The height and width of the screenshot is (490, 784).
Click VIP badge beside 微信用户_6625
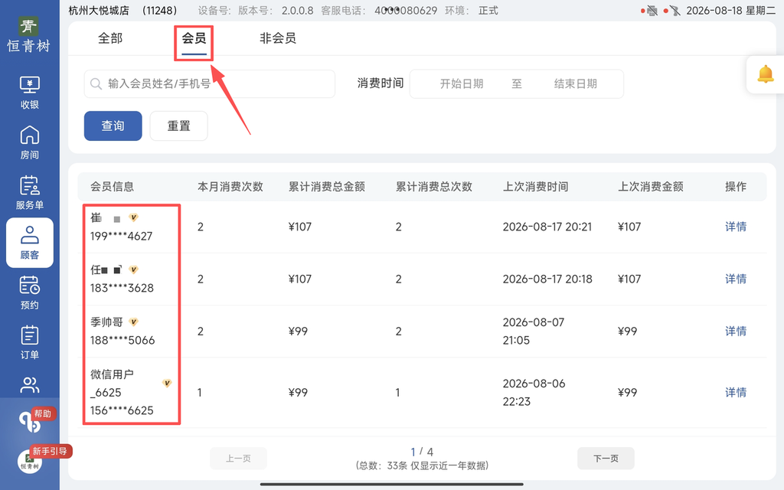coord(167,383)
